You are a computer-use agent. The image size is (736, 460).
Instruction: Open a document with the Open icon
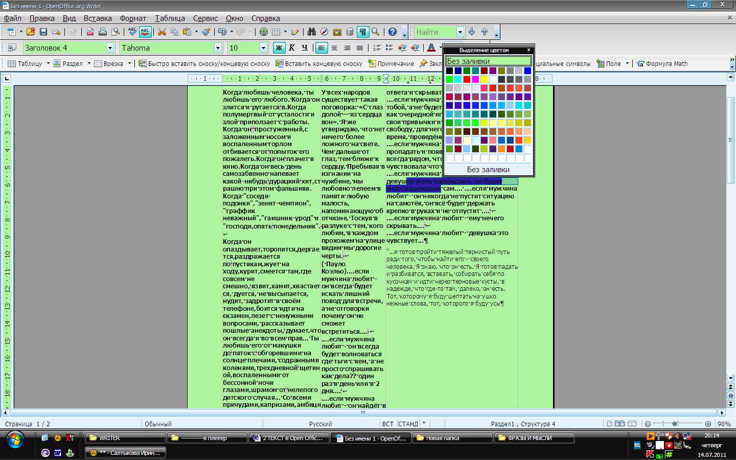[x=31, y=32]
